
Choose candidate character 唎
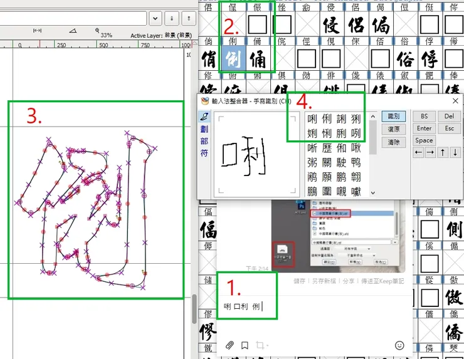(312, 119)
